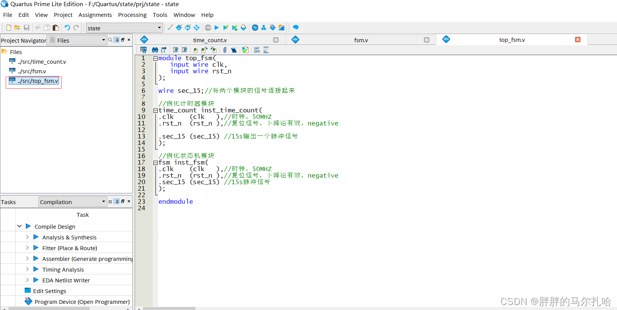This screenshot has height=310, width=617.
Task: Open the RTL/Chip Planner diamond icon
Action: coord(197,28)
